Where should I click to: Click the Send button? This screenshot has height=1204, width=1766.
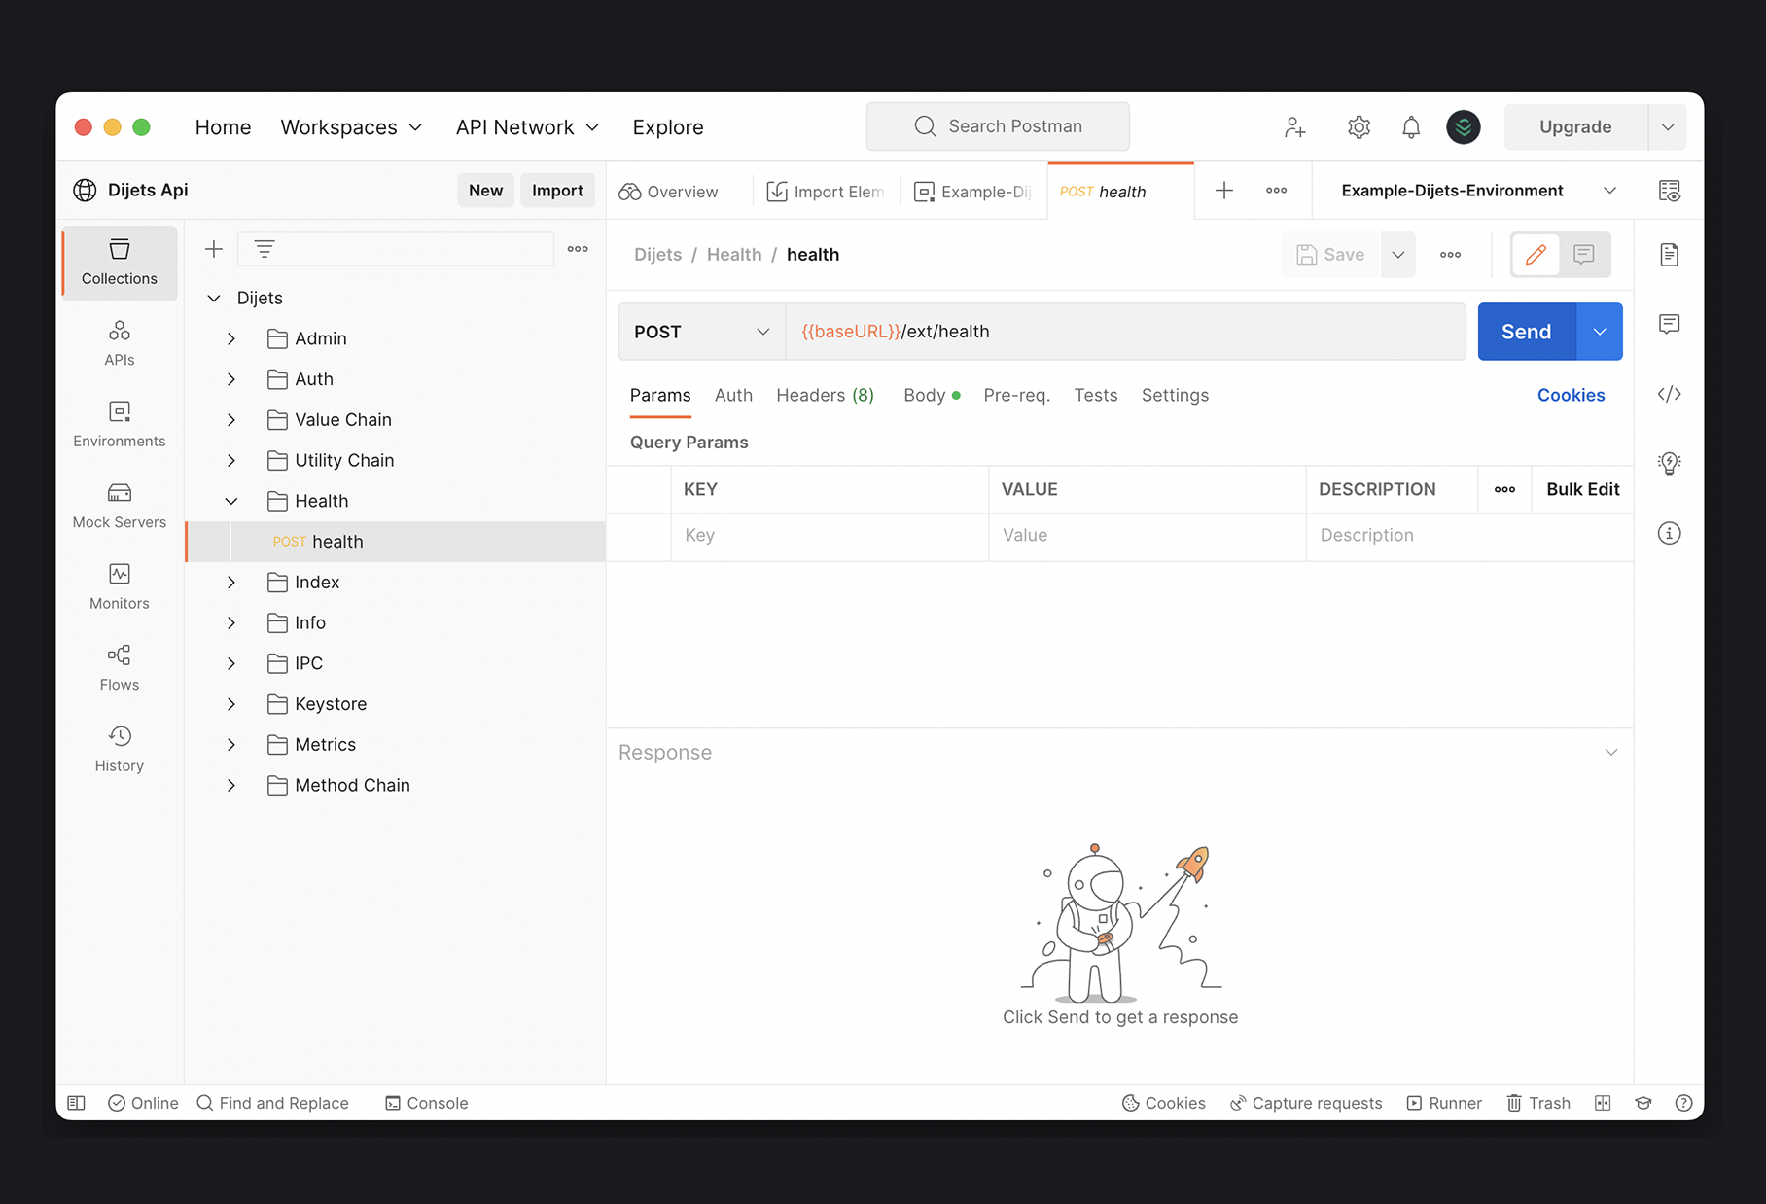[x=1526, y=332]
